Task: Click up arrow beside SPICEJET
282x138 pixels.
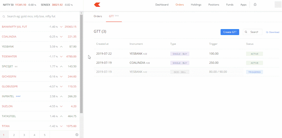Action: pos(61,67)
